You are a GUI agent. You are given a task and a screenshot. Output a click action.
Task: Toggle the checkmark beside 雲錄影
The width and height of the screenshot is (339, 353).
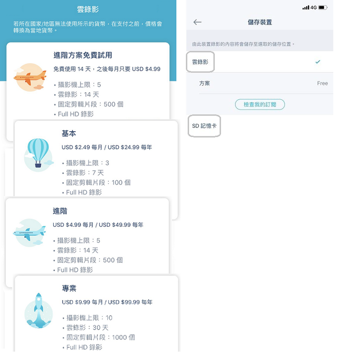[318, 62]
